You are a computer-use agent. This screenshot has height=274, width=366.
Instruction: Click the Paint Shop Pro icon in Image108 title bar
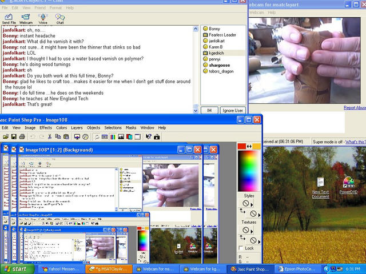click(22, 150)
